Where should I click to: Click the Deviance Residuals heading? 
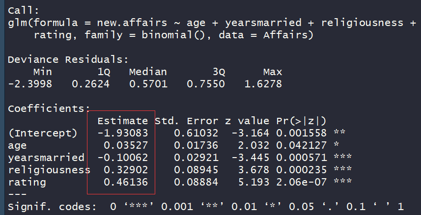[68, 59]
